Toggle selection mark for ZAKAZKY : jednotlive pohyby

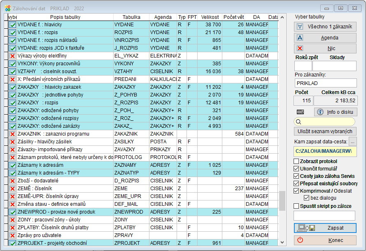pyautogui.click(x=12, y=95)
